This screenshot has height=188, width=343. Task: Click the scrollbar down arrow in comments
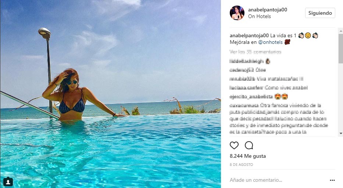(340, 133)
